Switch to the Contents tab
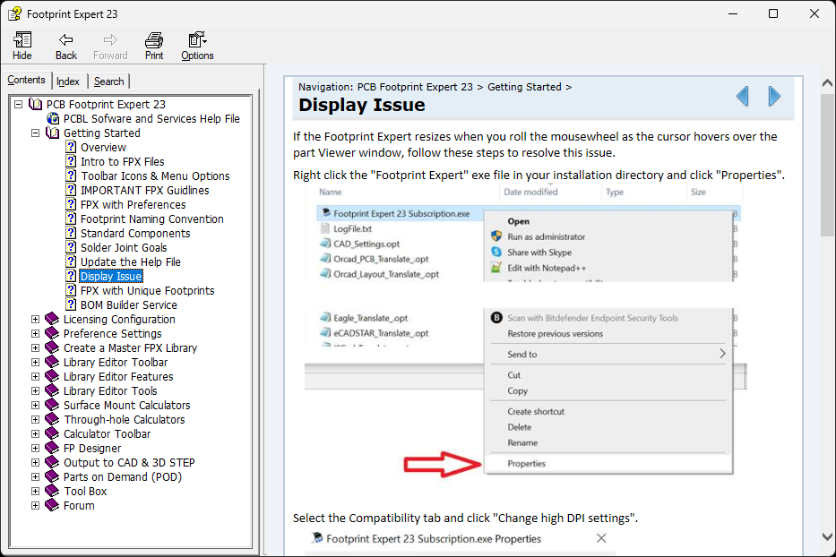 [26, 80]
